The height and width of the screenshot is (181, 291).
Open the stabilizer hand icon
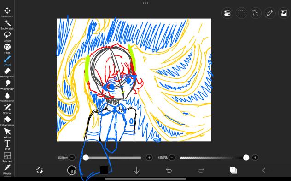[x=256, y=13]
